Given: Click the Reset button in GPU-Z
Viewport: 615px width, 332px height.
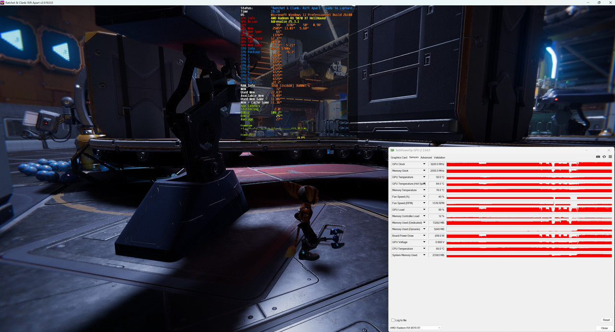Looking at the screenshot, I should 606,320.
